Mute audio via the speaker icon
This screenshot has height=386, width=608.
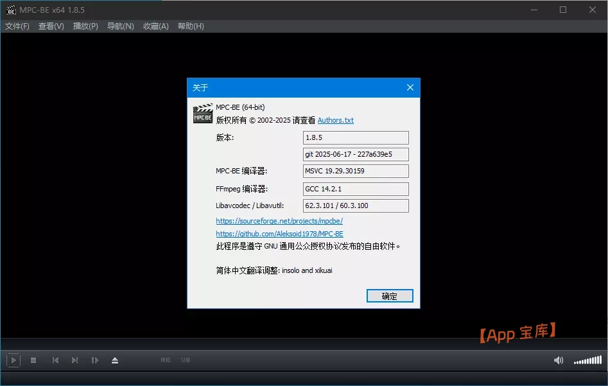558,360
